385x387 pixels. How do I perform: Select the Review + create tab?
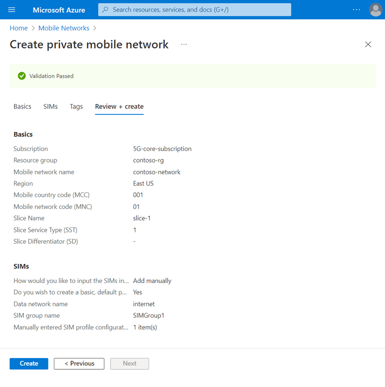(x=120, y=106)
